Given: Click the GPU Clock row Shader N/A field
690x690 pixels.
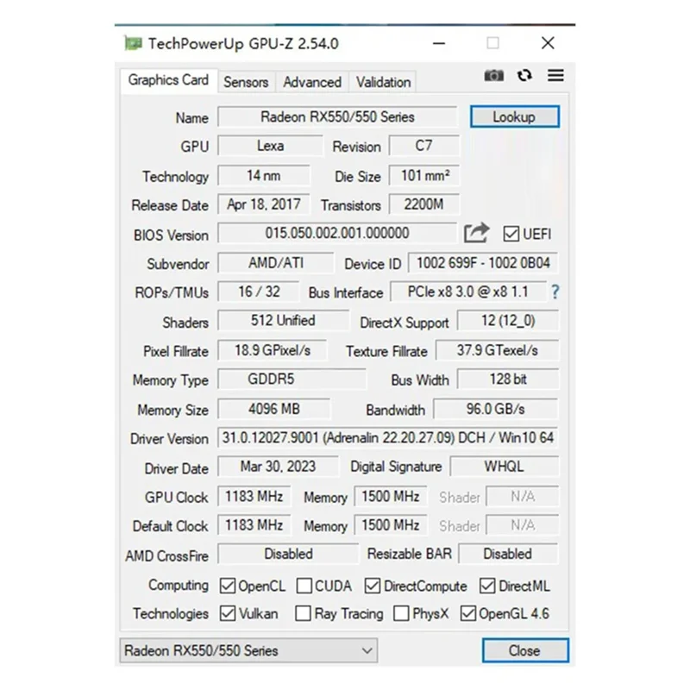Looking at the screenshot, I should point(523,497).
